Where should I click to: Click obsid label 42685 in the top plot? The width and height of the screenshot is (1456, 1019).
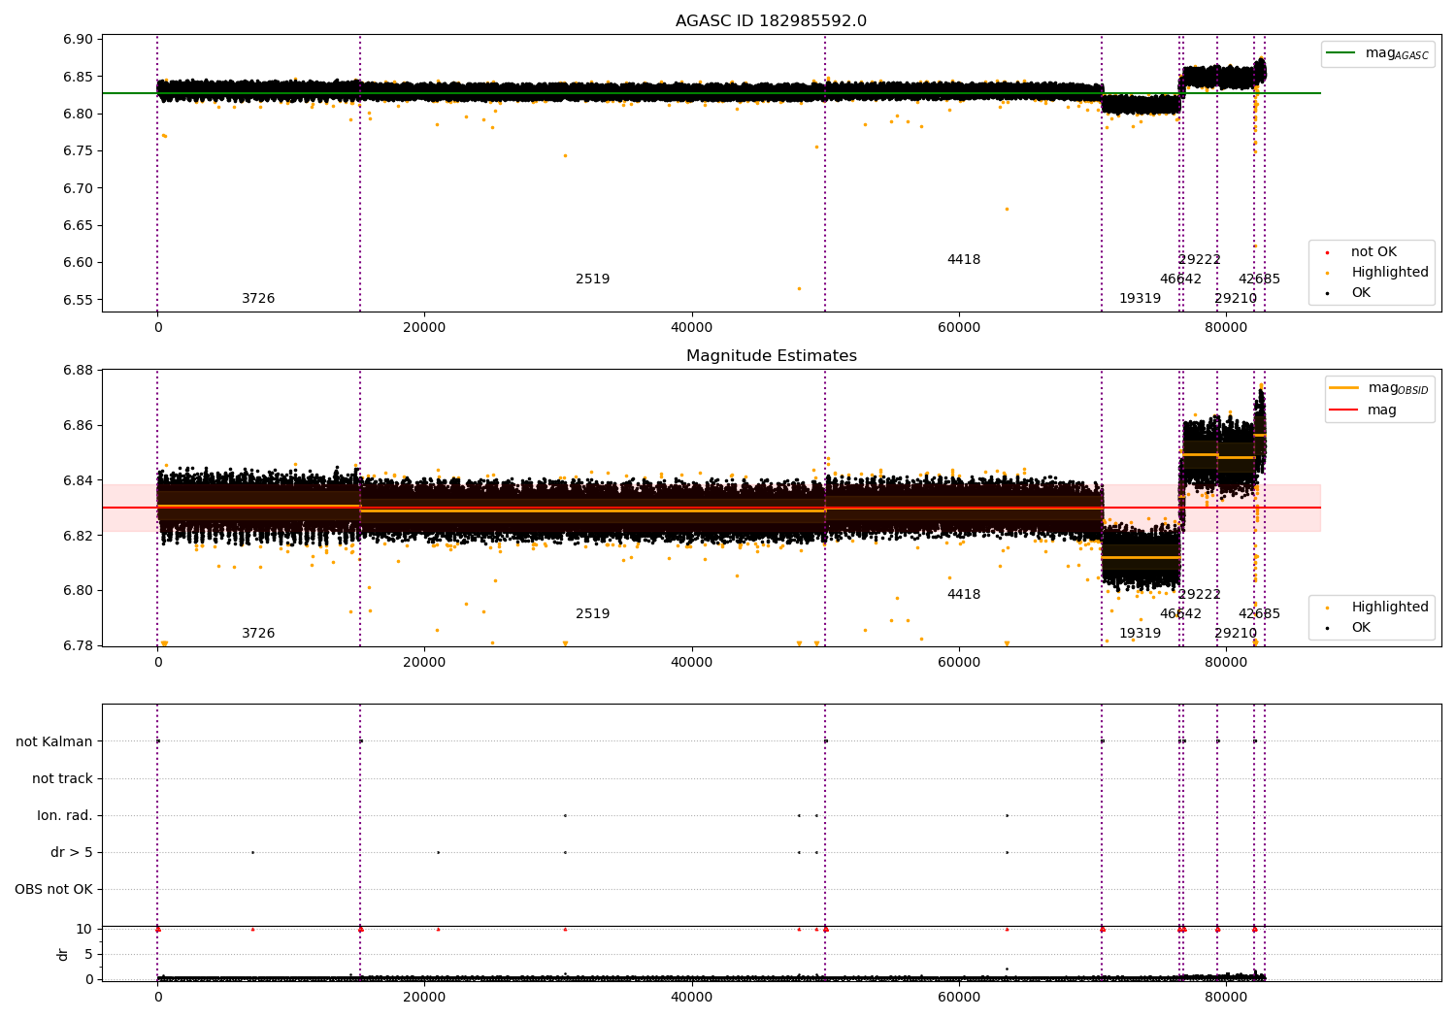click(x=1259, y=279)
